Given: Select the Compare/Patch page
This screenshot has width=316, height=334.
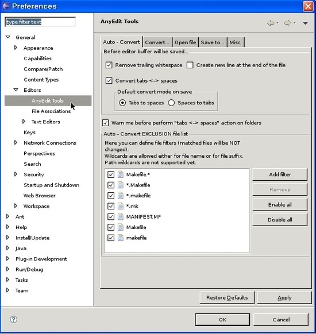Looking at the screenshot, I should (x=43, y=69).
